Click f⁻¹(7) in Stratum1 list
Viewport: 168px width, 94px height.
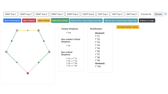(x=97, y=54)
